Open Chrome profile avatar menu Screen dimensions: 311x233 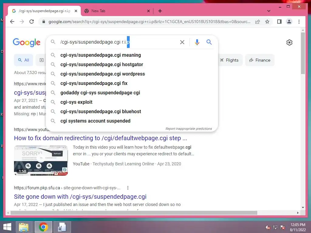[x=289, y=22]
